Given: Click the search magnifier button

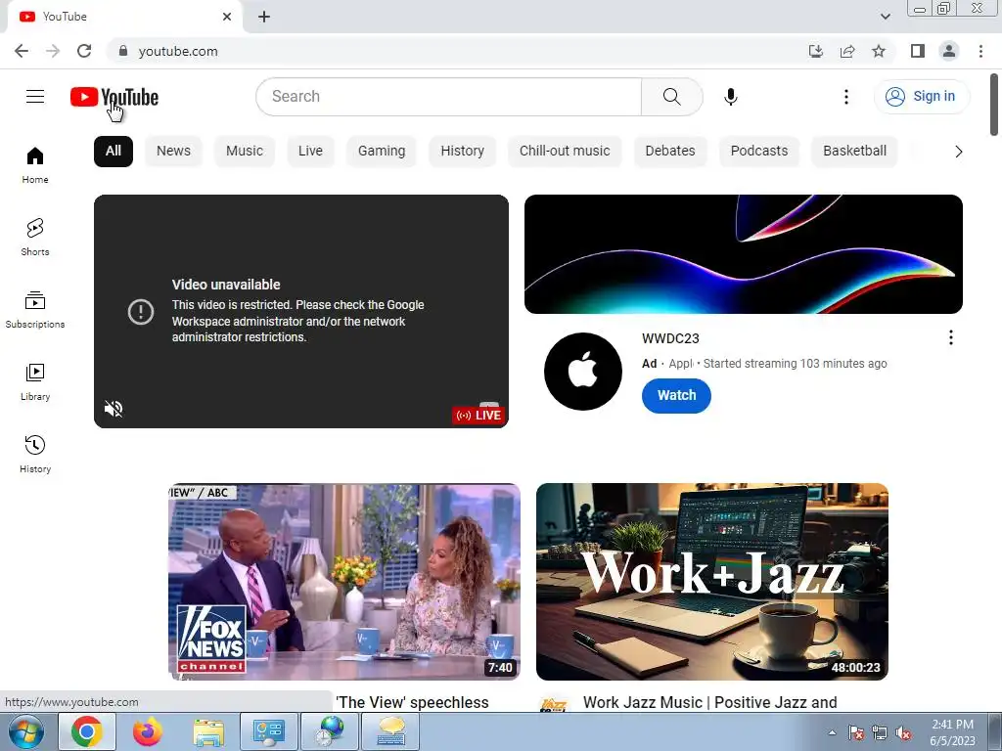Looking at the screenshot, I should click(x=671, y=97).
